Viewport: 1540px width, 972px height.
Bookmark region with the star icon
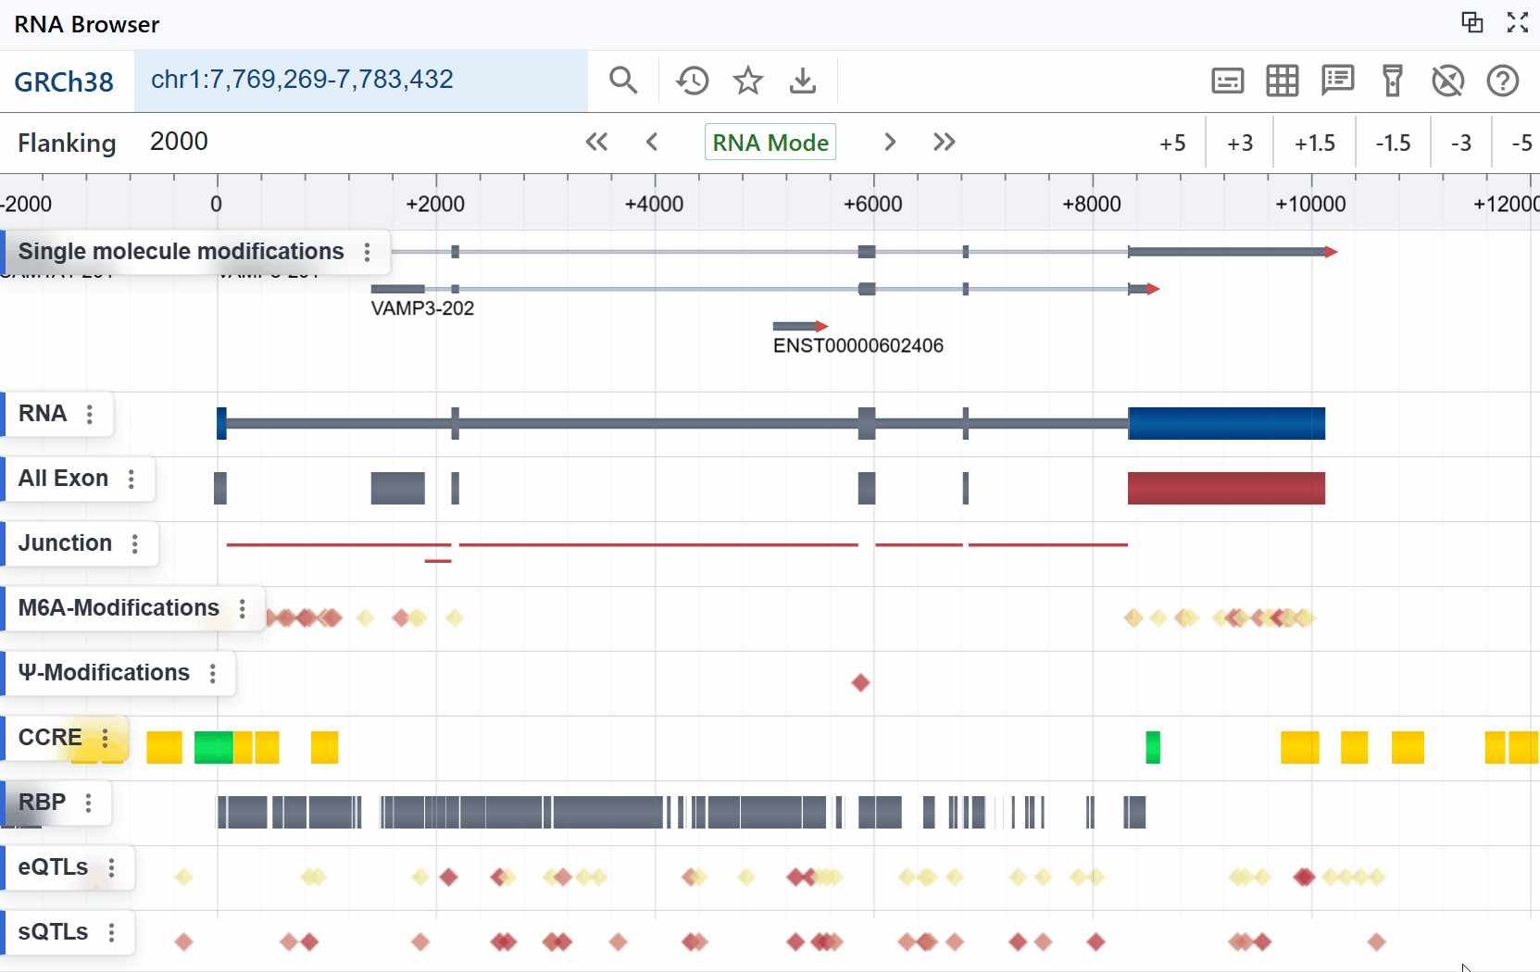point(747,81)
